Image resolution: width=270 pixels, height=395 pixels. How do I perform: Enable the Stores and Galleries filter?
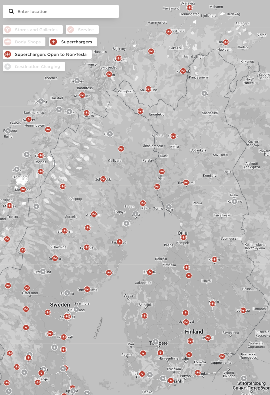33,30
